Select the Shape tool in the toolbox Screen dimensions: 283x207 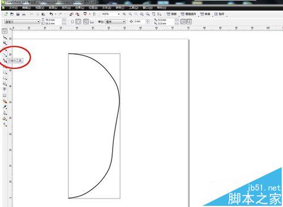click(x=5, y=37)
